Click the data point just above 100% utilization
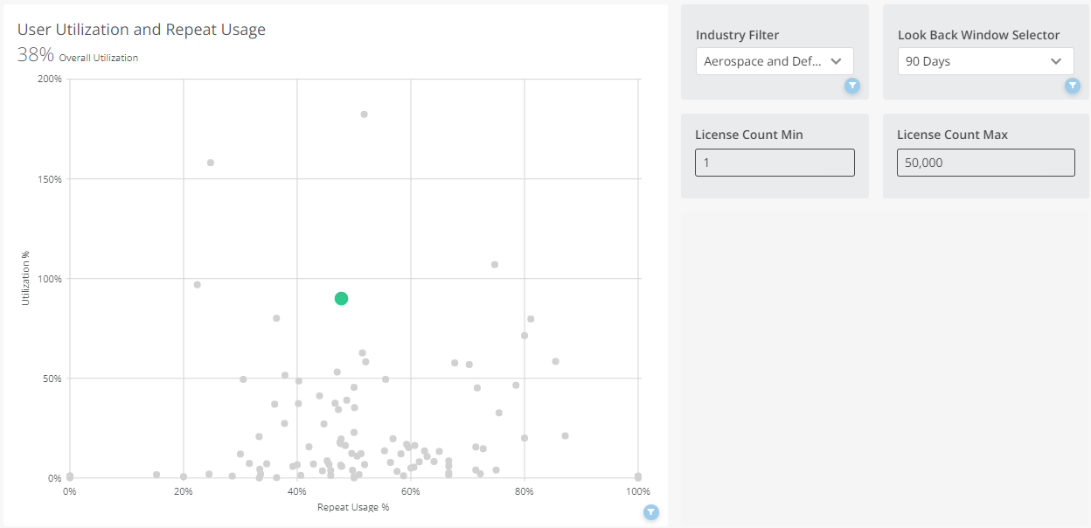1091x528 pixels. tap(495, 265)
